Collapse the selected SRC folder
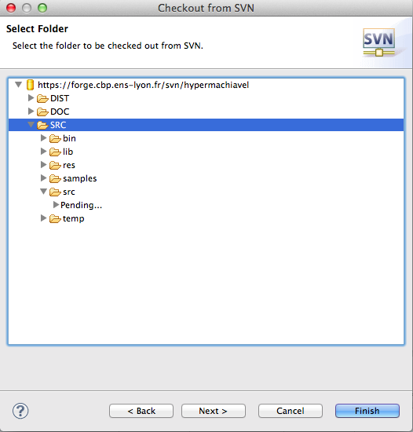Screen dimensions: 413x432 tap(31, 125)
